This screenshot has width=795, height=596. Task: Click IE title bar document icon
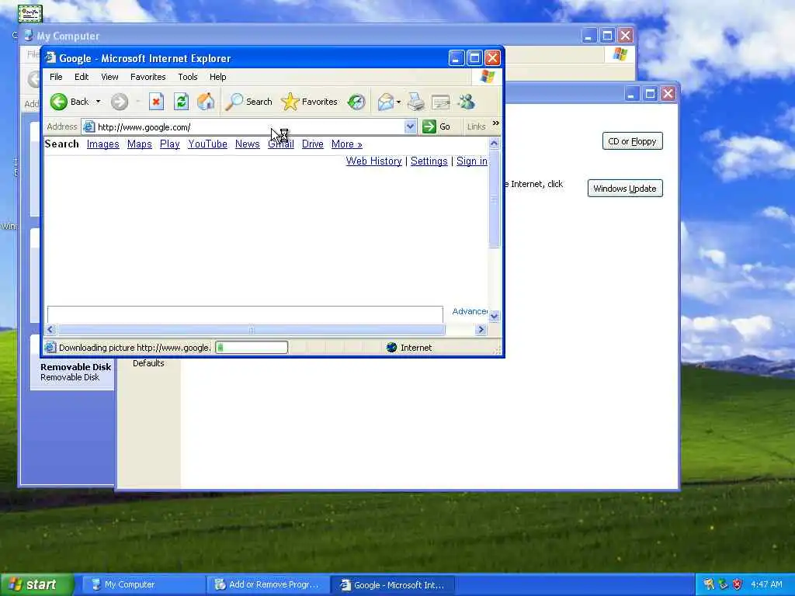pyautogui.click(x=50, y=57)
